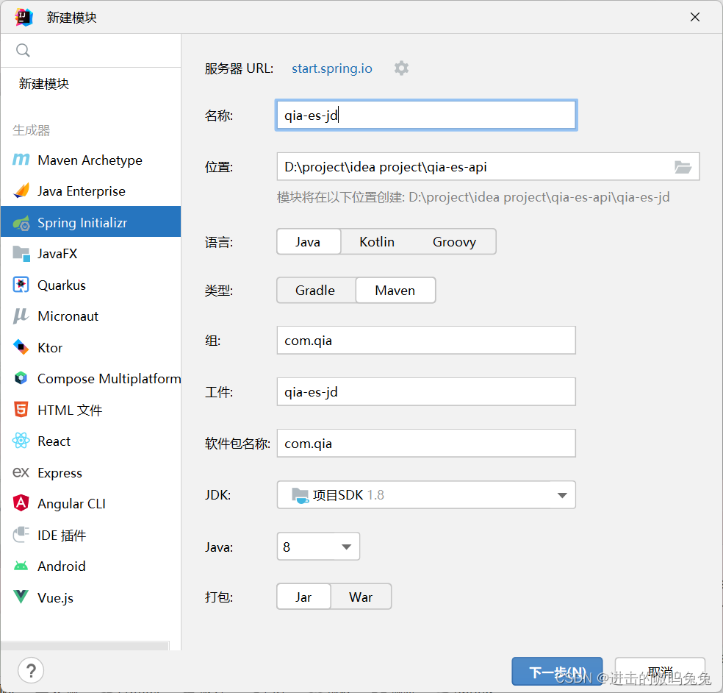Select Java Enterprise generator
Screen dimensions: 723x693
[x=91, y=191]
